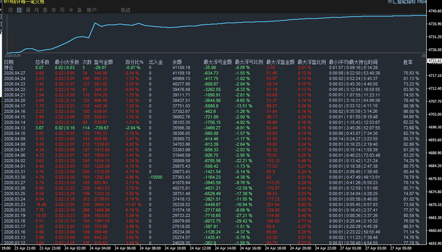Viewport: 442px width, 252px height.
Task: Select the 日 daily statistics tab
Action: point(19,10)
